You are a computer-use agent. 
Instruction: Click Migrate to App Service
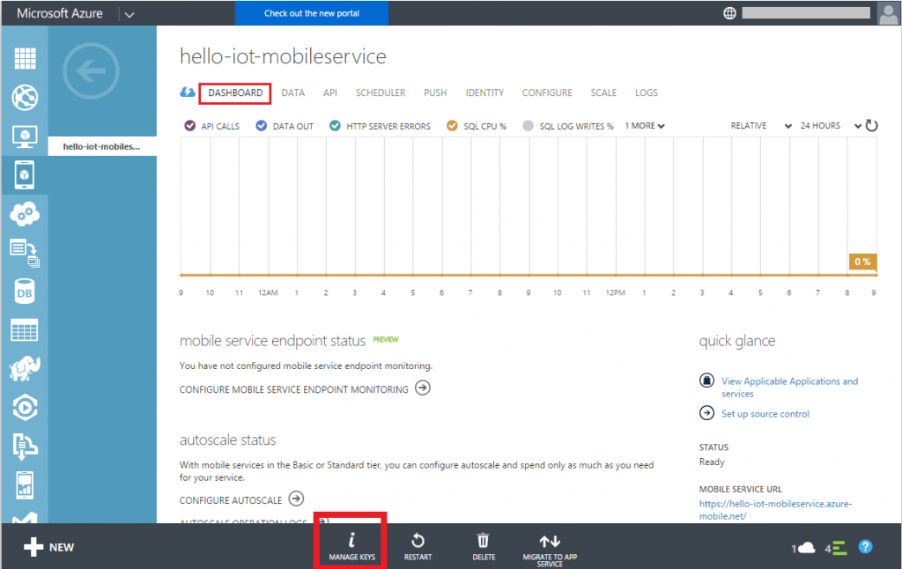click(x=550, y=550)
